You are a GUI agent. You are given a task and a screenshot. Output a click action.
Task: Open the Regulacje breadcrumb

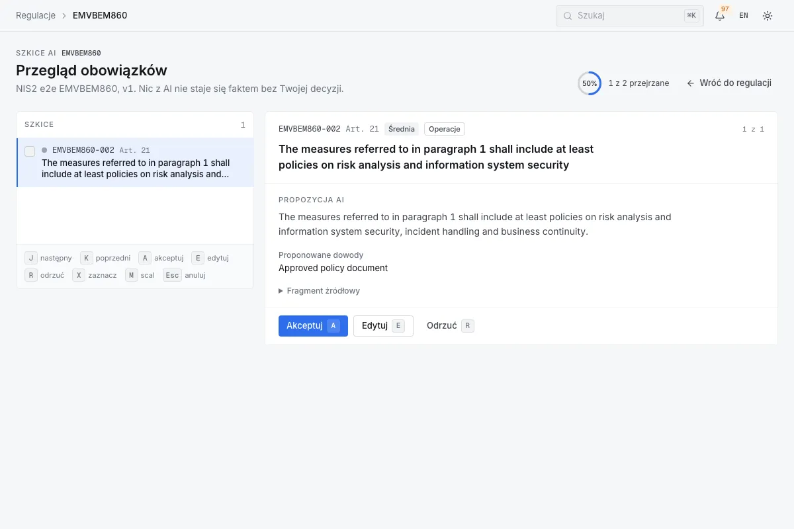36,15
